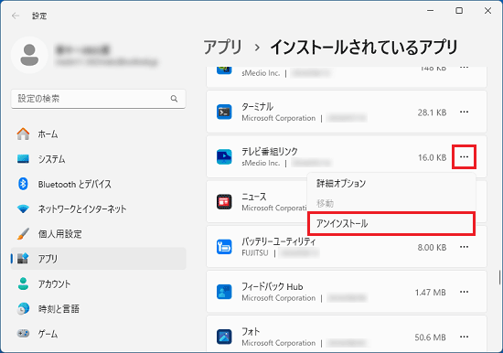This screenshot has height=353, width=503.
Task: Open ゲーム settings
Action: pos(98,334)
